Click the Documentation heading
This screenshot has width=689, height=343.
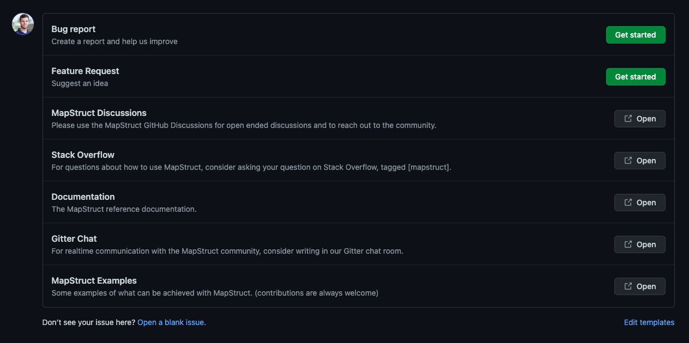83,197
